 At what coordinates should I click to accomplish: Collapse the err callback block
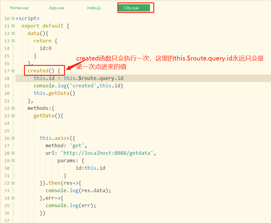[x=13, y=198]
